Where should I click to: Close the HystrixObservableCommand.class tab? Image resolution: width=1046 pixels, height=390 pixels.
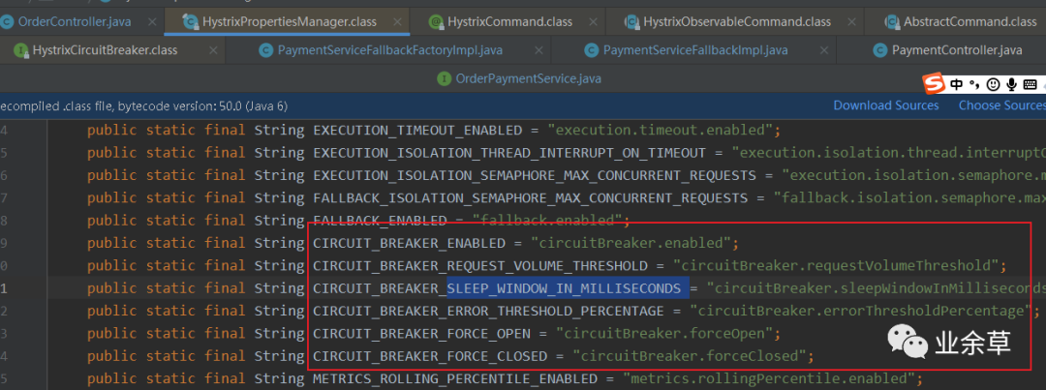click(x=852, y=22)
